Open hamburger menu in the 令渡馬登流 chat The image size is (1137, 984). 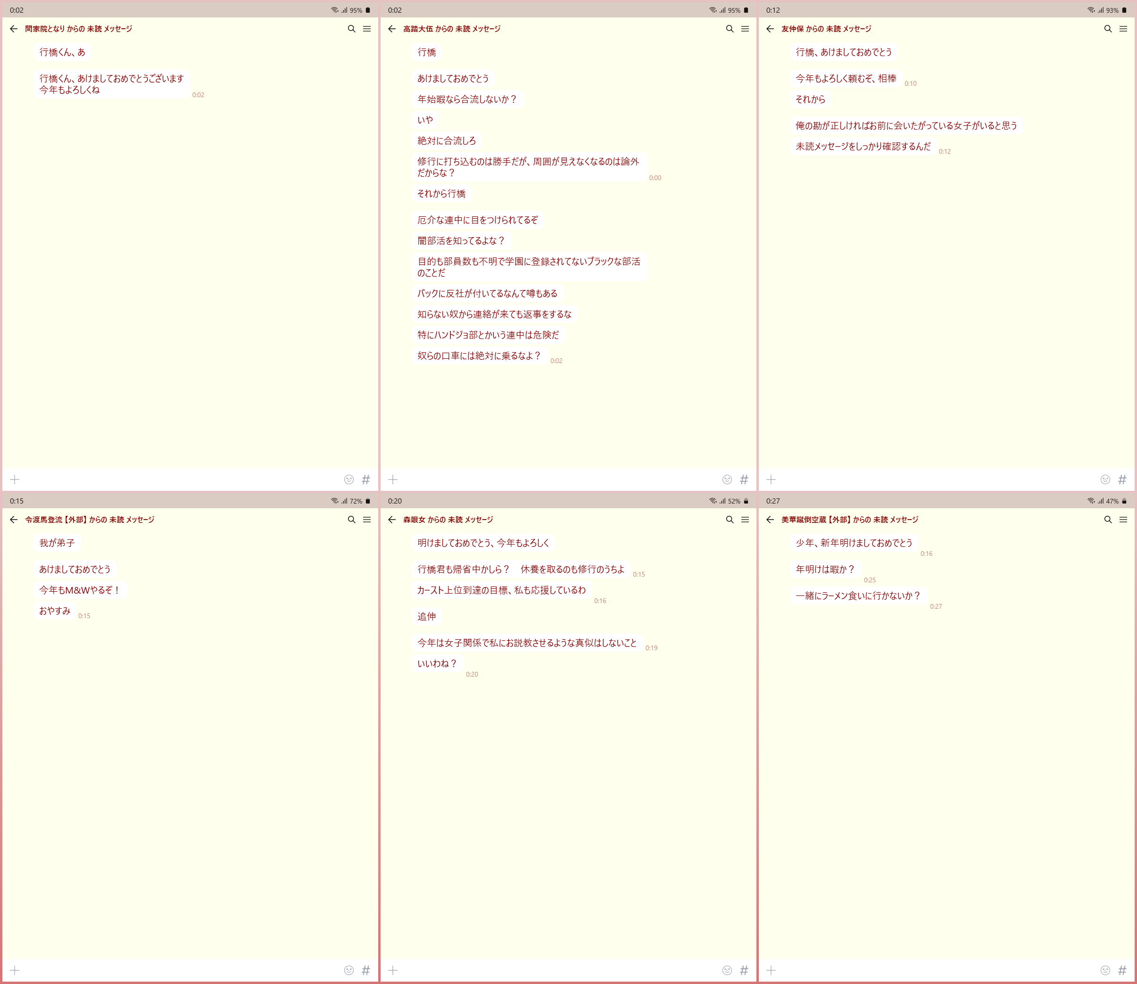(367, 520)
